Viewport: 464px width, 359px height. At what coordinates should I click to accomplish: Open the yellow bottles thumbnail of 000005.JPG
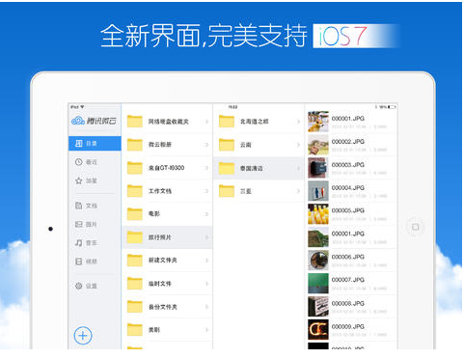coord(318,214)
